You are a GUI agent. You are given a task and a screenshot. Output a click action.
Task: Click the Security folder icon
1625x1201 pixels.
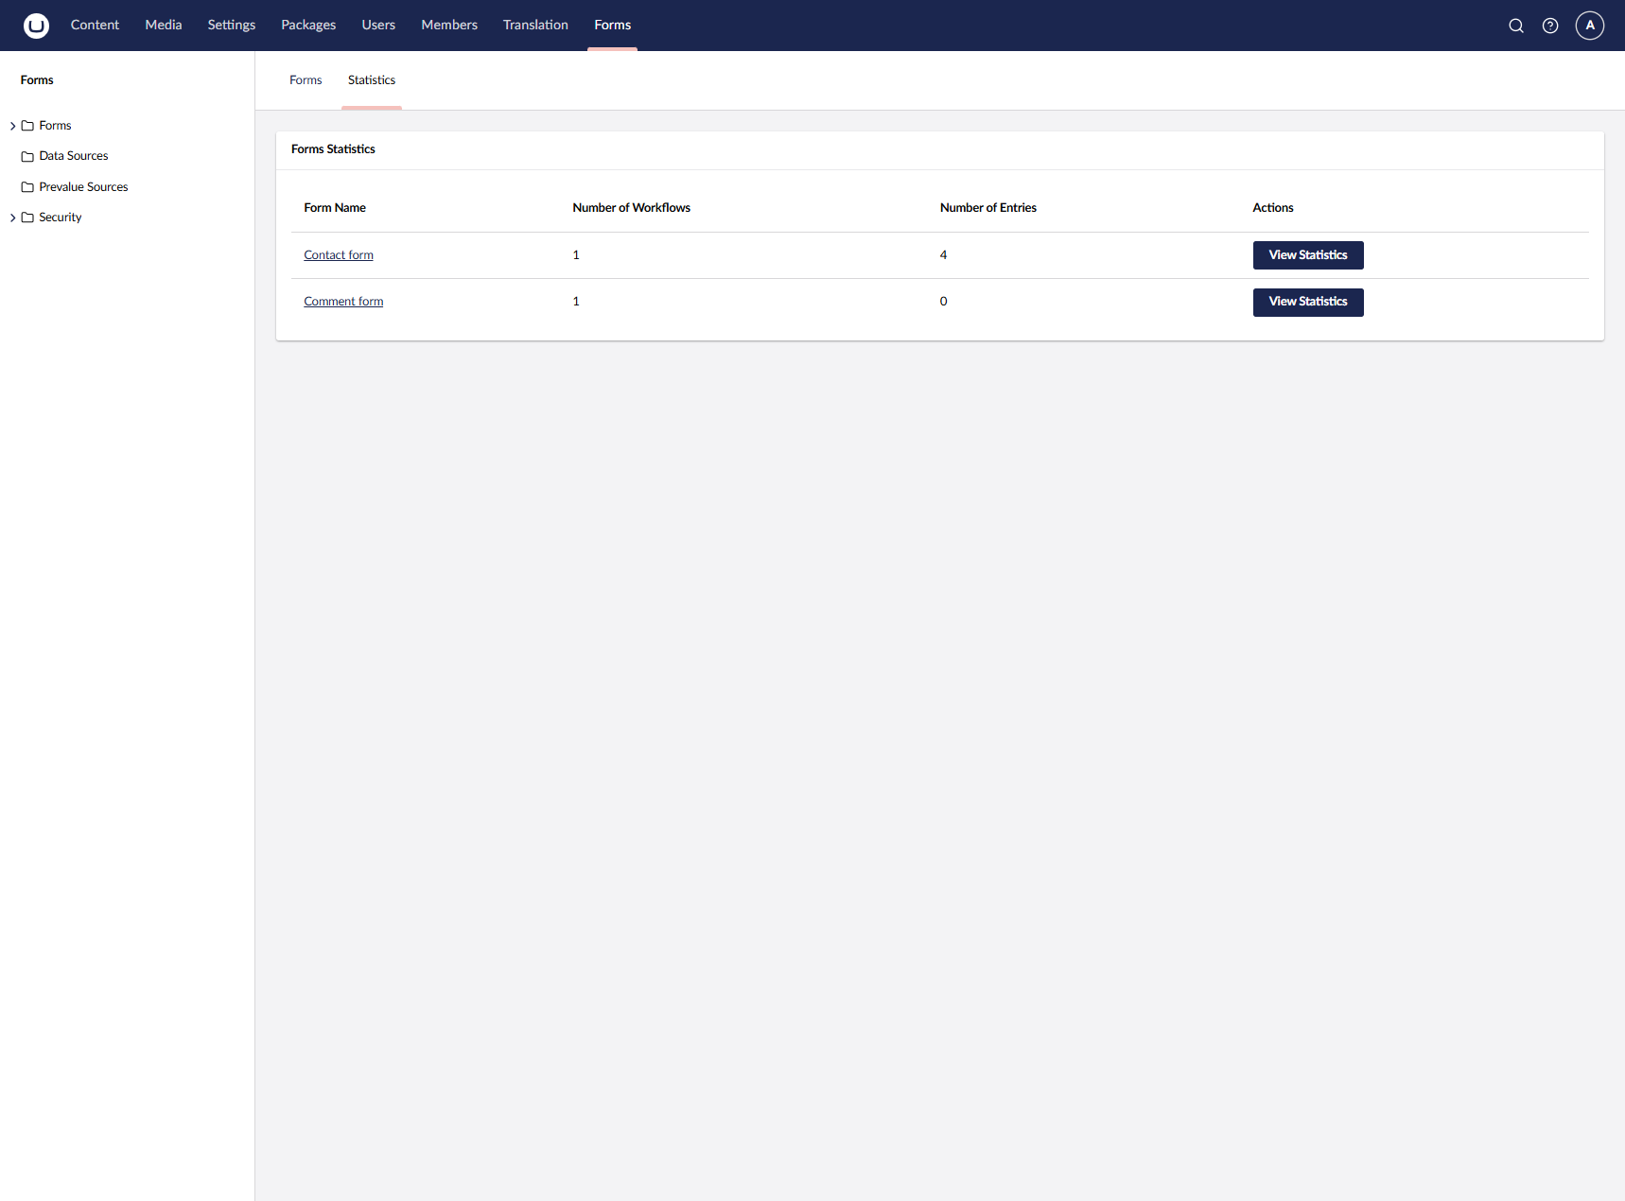click(x=27, y=218)
